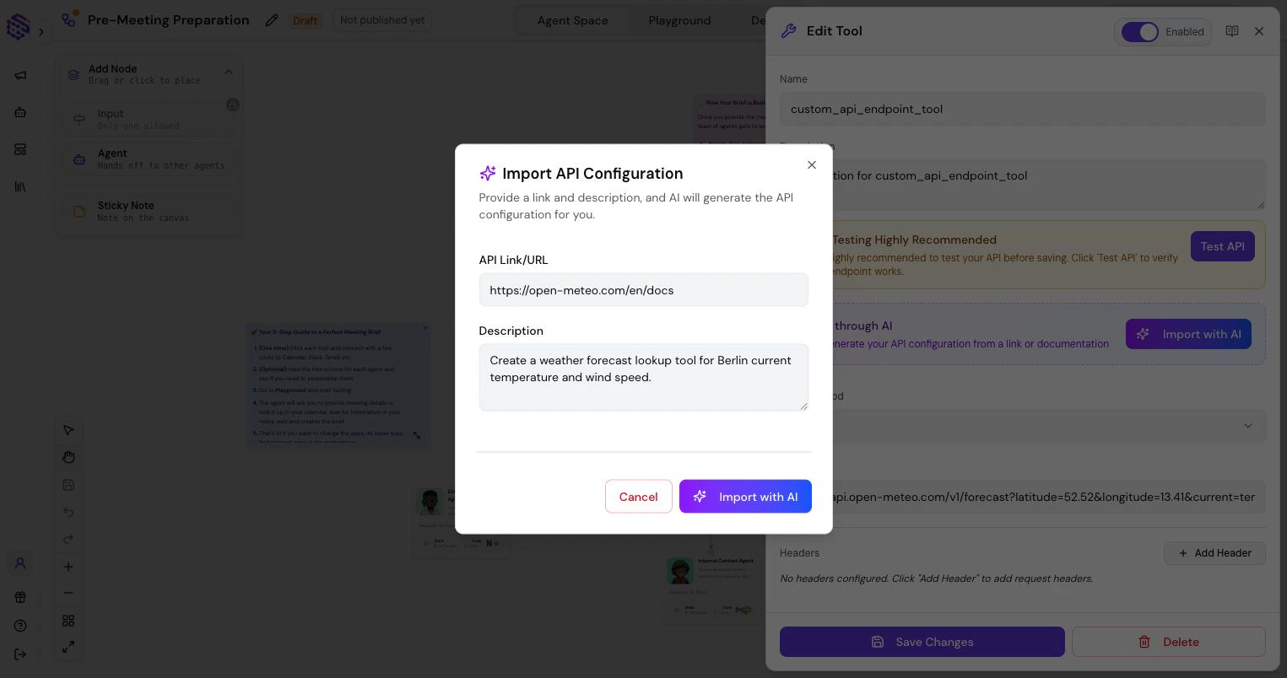1287x678 pixels.
Task: Click the Draft status badge
Action: pyautogui.click(x=306, y=20)
